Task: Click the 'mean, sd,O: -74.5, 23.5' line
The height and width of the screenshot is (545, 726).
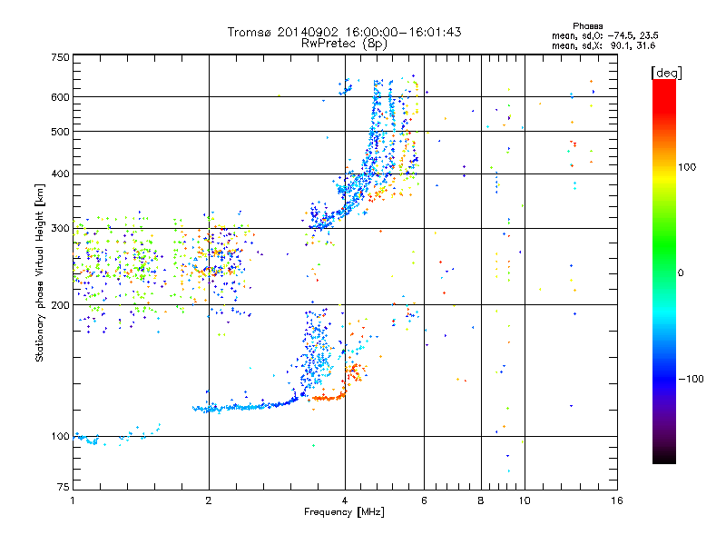Action: pyautogui.click(x=604, y=35)
